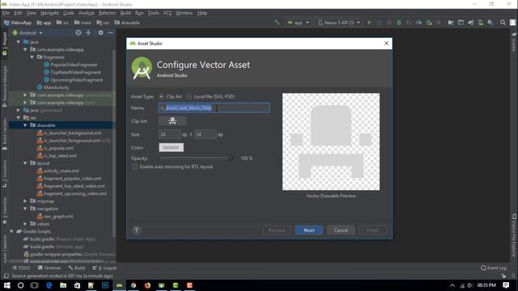The width and height of the screenshot is (518, 291).
Task: Open the Nexus 5 API 25 device dropdown
Action: coord(338,23)
